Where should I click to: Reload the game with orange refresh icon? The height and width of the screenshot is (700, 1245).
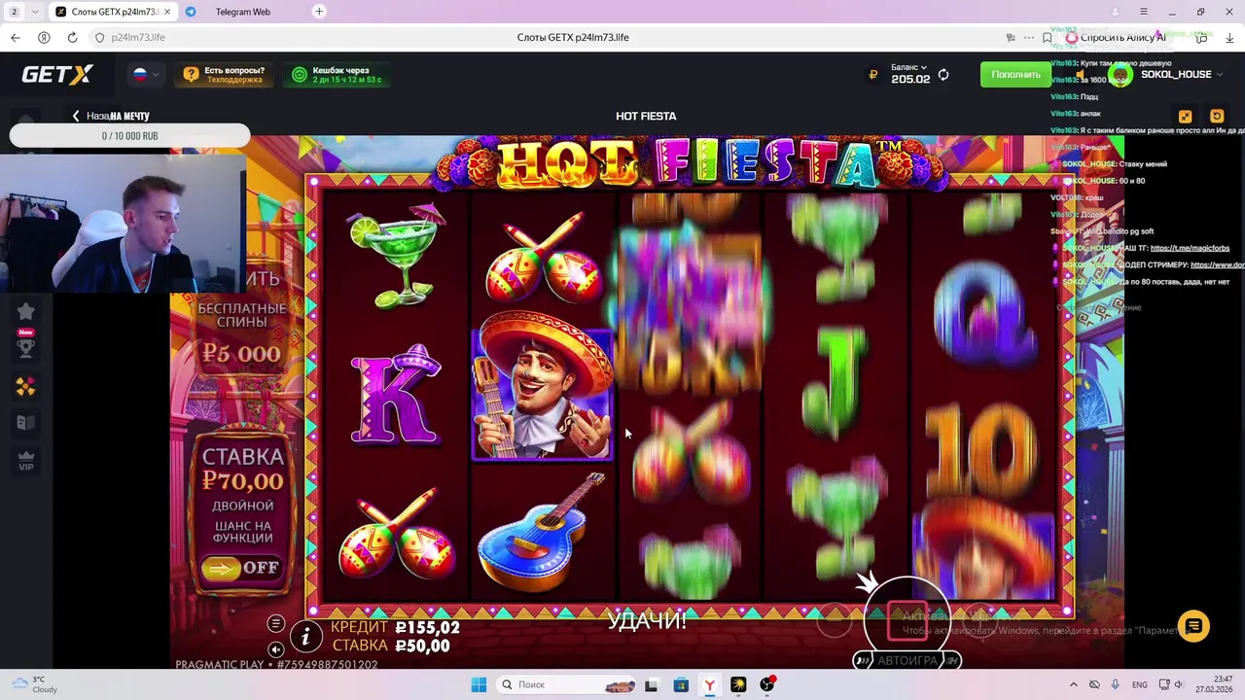pos(1216,116)
